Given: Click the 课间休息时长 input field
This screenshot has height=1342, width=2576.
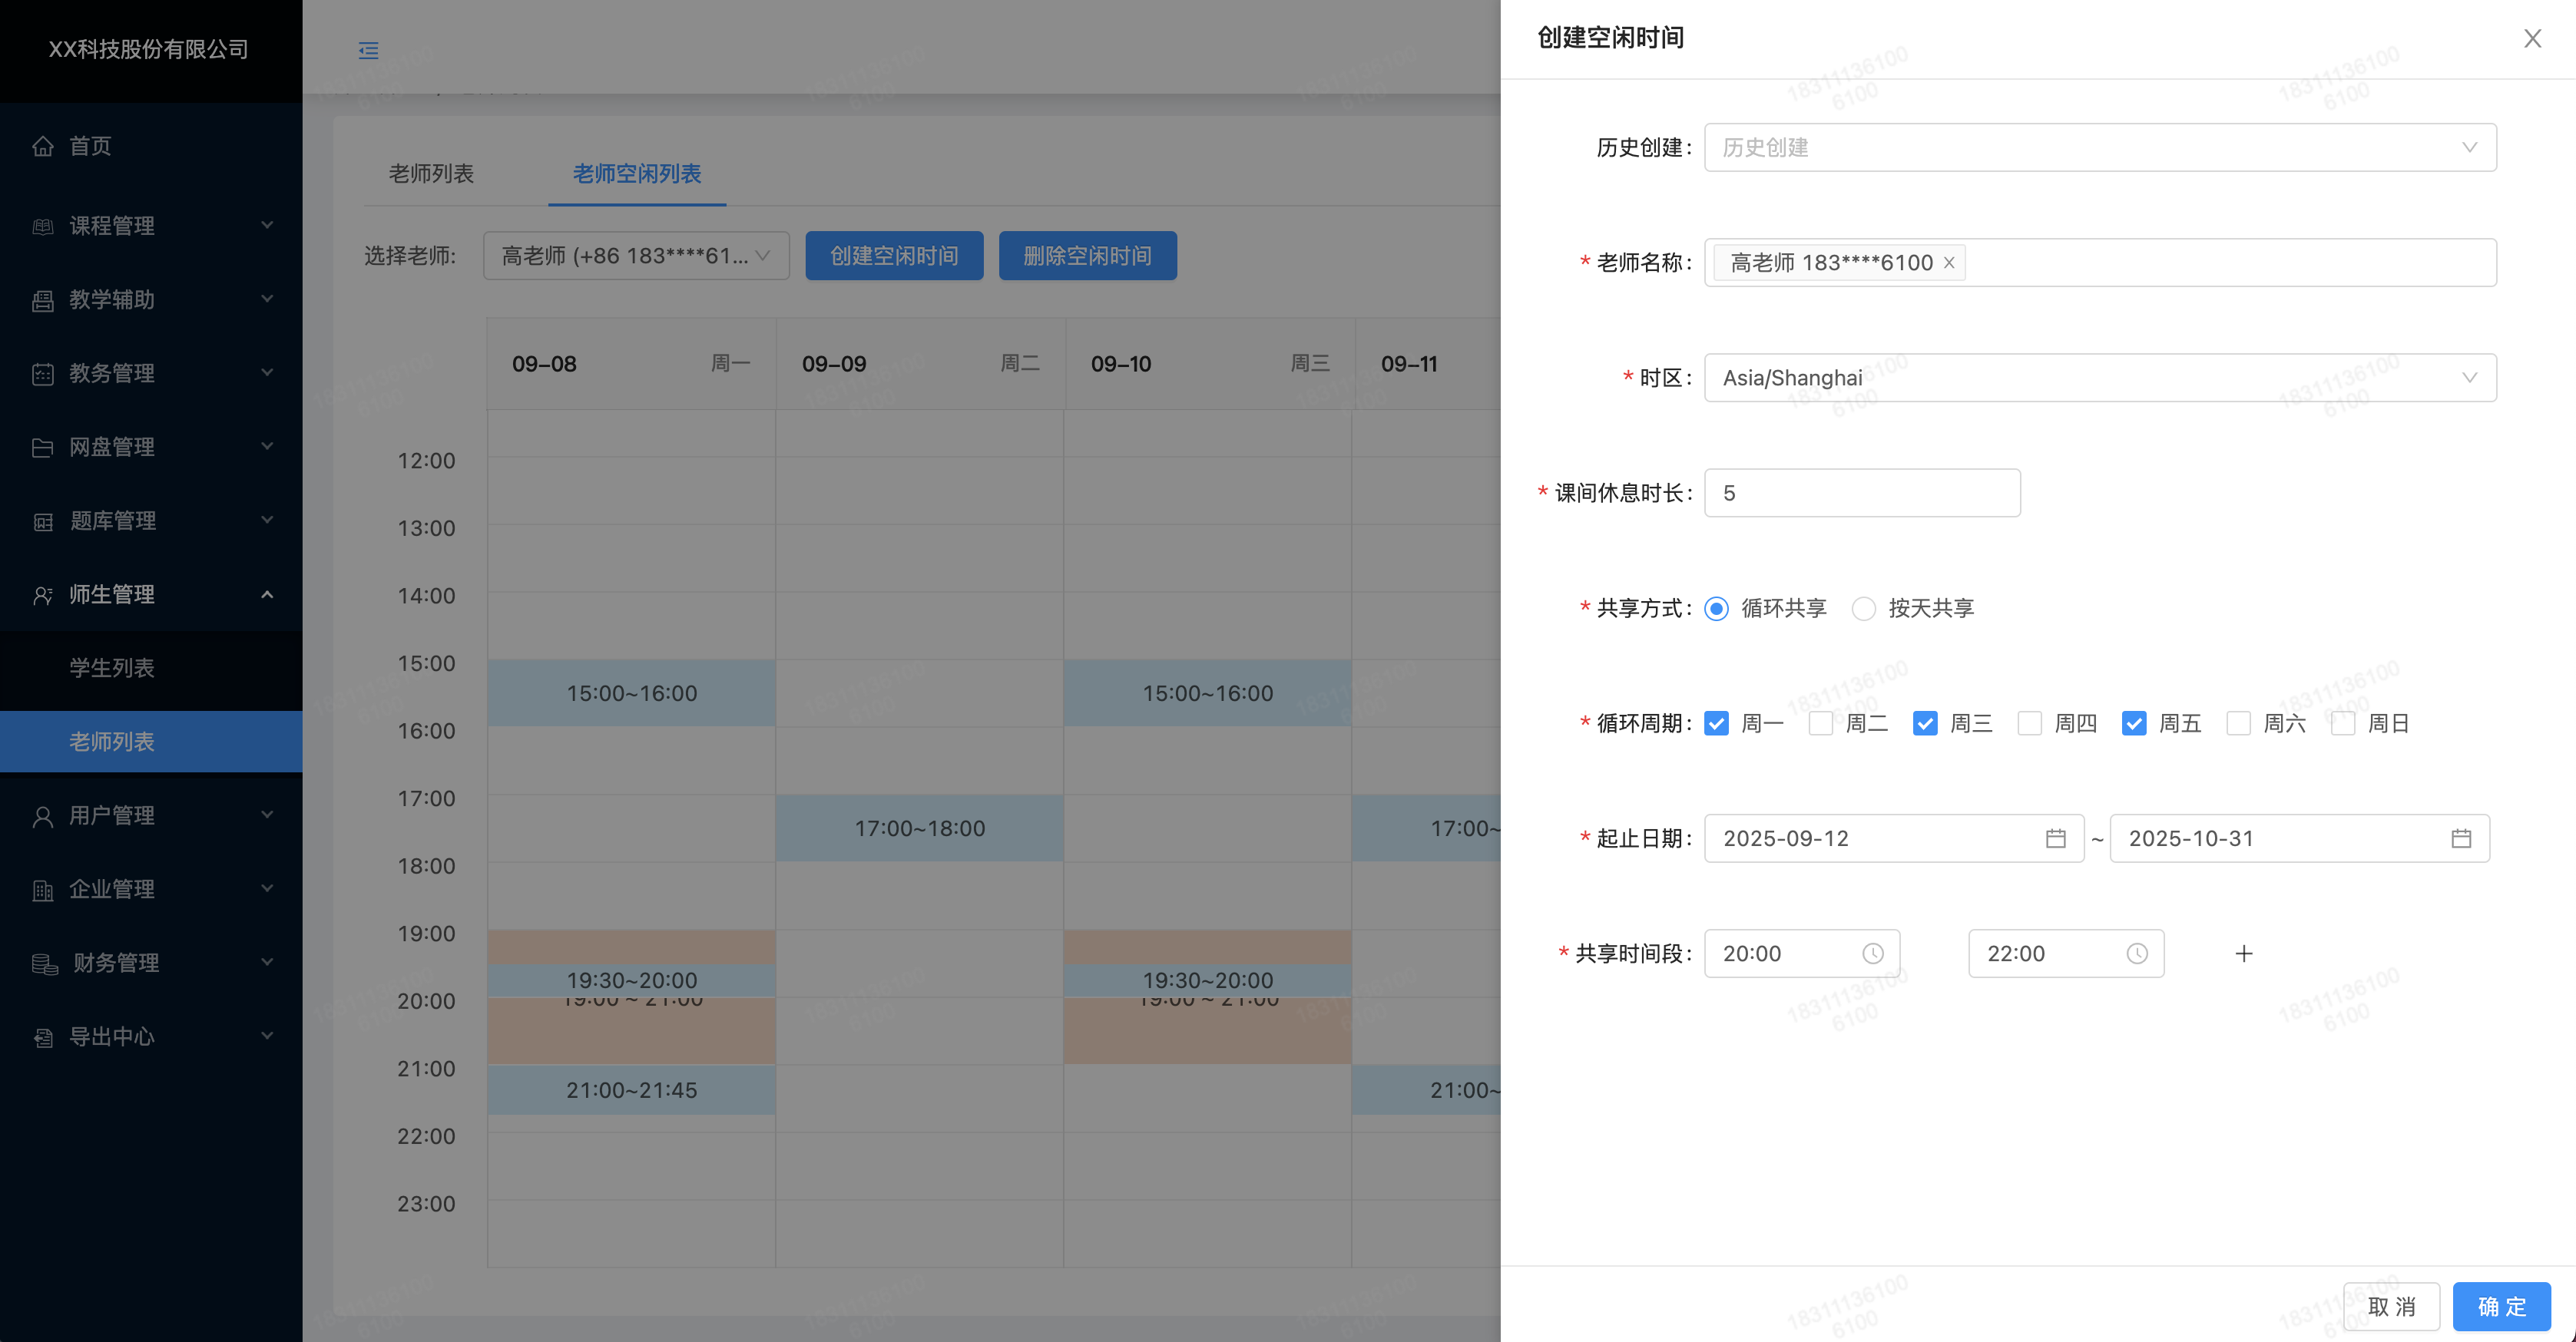Looking at the screenshot, I should point(1862,493).
